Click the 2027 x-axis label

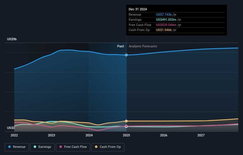pyautogui.click(x=201, y=135)
